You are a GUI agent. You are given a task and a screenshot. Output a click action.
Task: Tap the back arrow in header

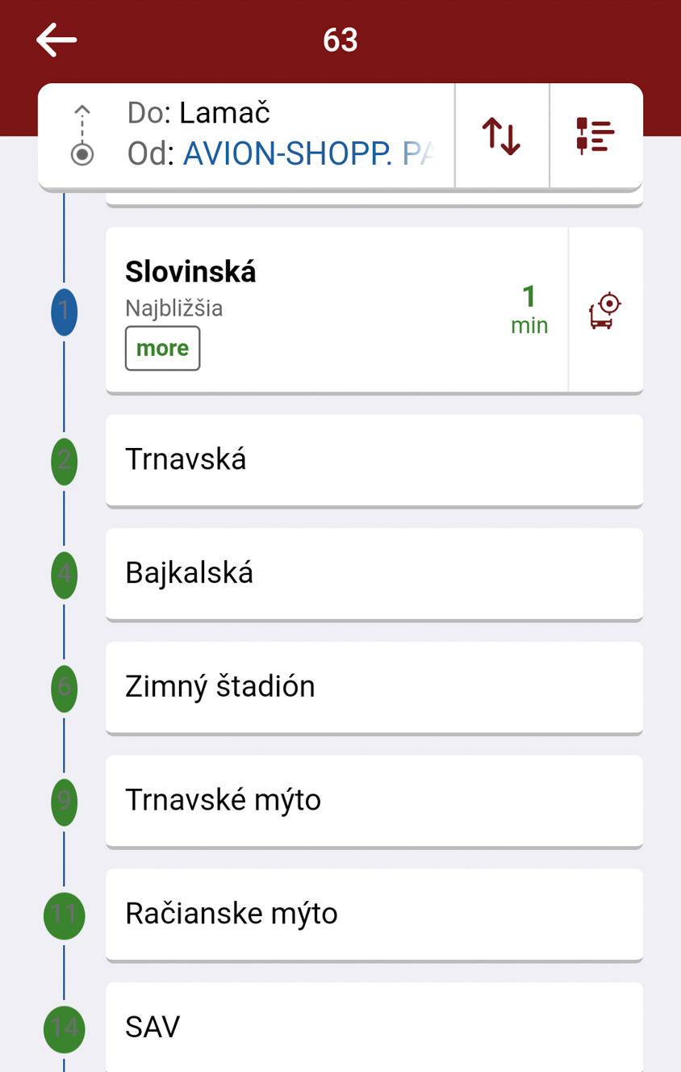[56, 40]
